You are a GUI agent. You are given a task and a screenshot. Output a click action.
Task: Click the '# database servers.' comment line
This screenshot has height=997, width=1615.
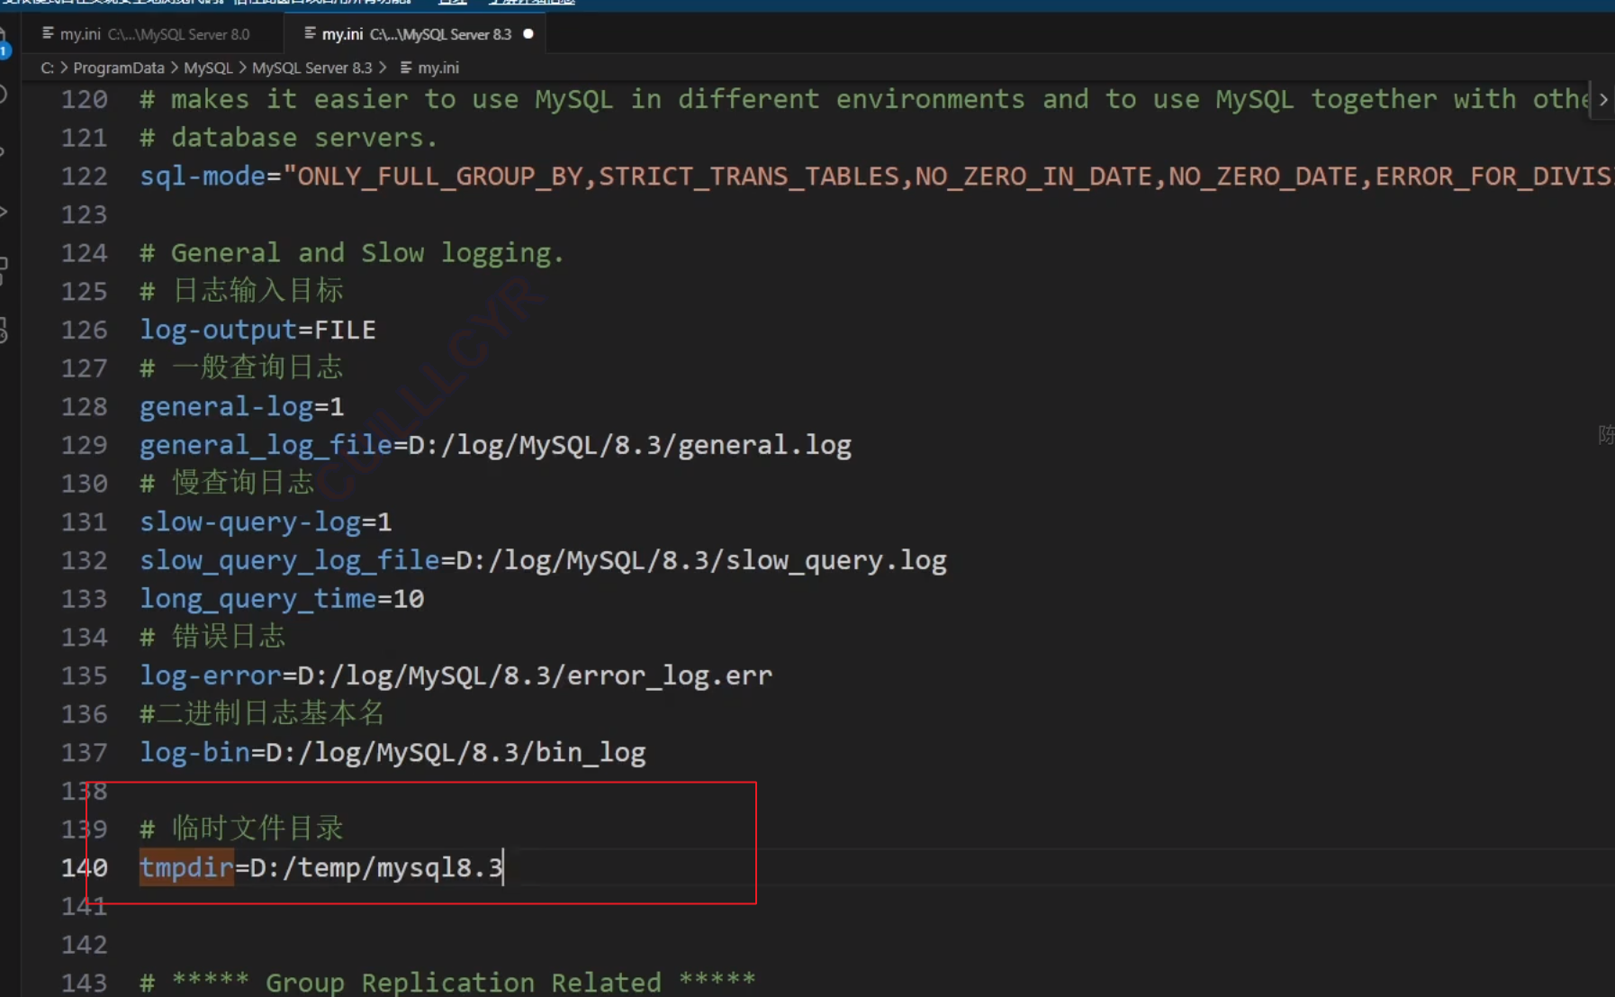288,138
